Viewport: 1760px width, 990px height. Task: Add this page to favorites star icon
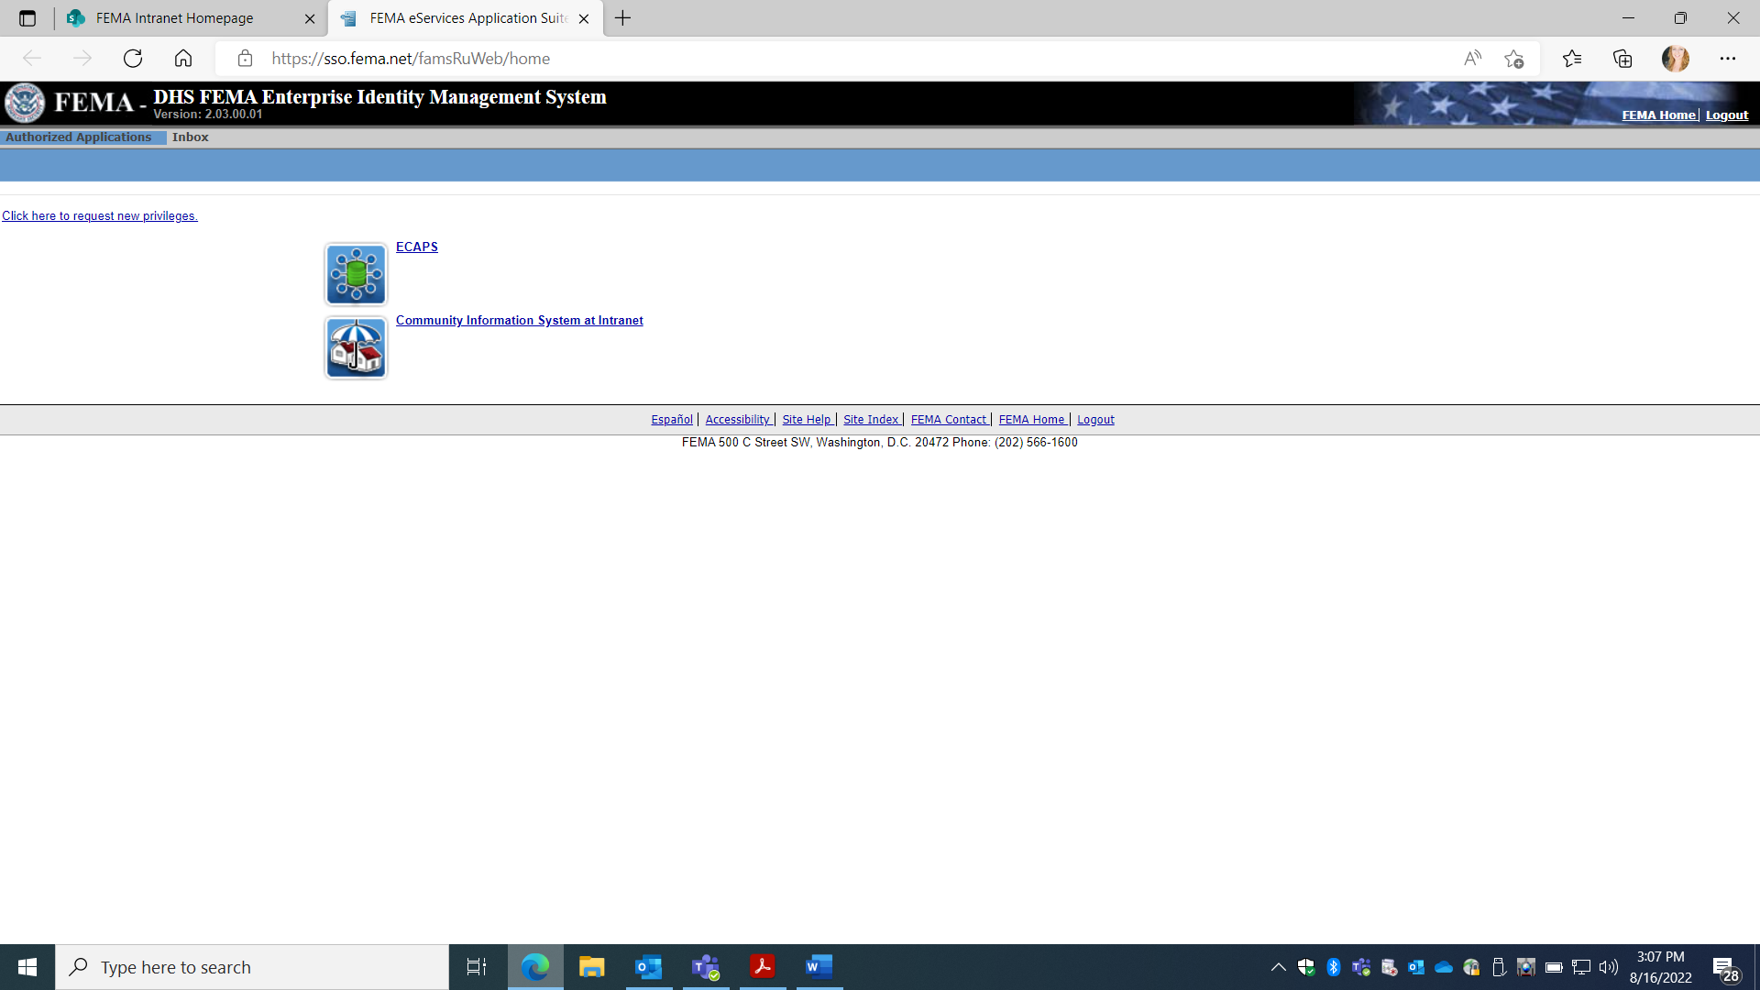click(x=1513, y=59)
